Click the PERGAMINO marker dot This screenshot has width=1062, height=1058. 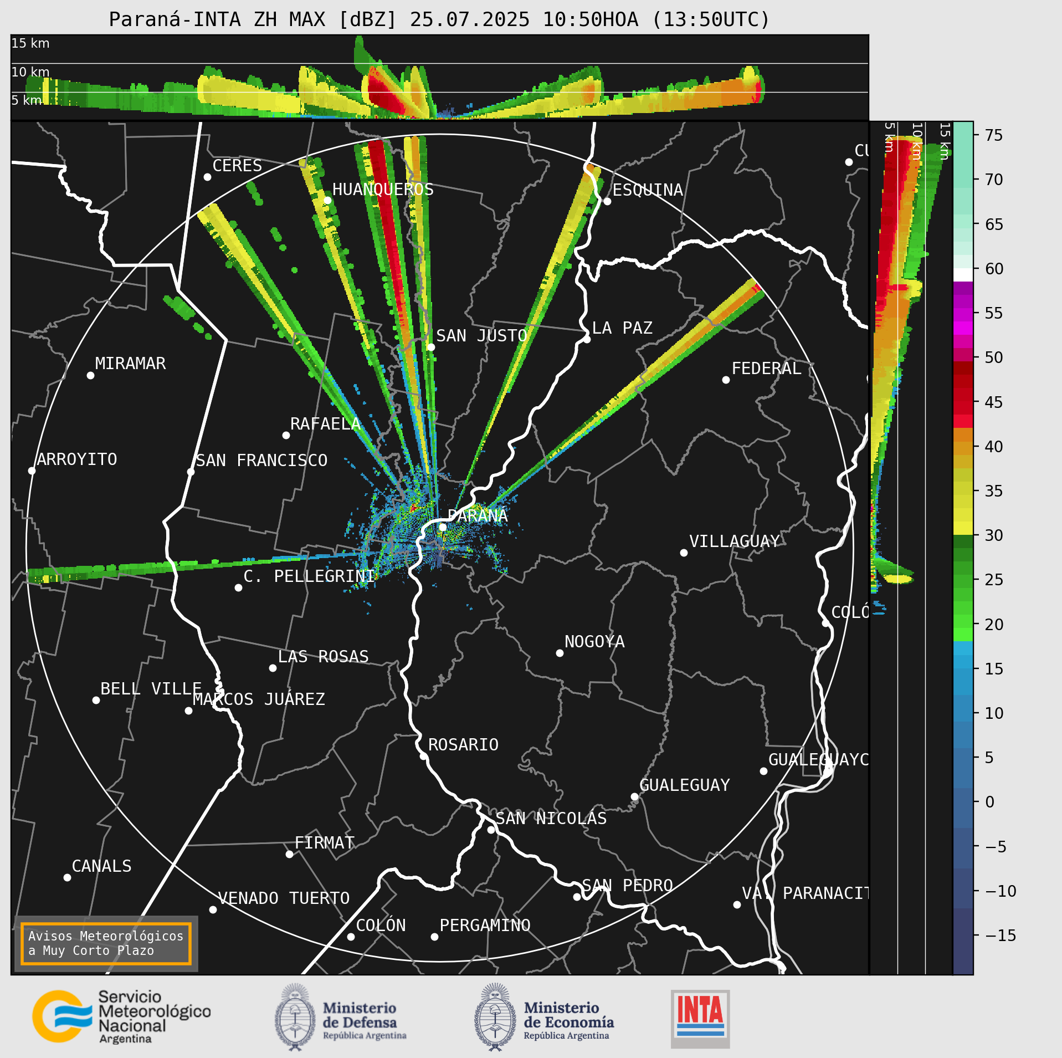(434, 937)
